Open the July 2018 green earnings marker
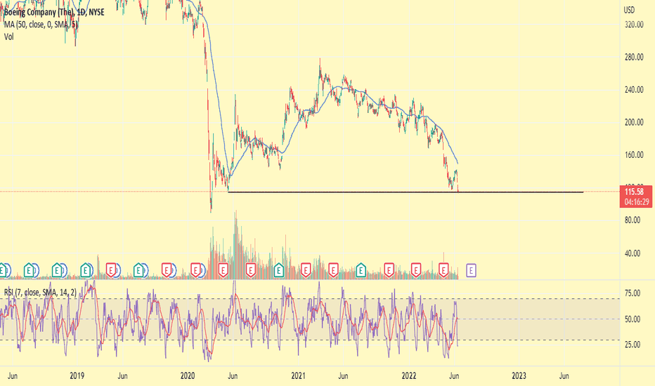 [x=29, y=270]
